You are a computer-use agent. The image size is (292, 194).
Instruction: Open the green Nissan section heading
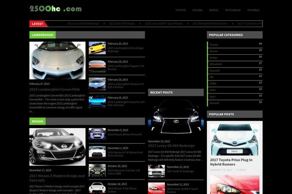pos(37,121)
